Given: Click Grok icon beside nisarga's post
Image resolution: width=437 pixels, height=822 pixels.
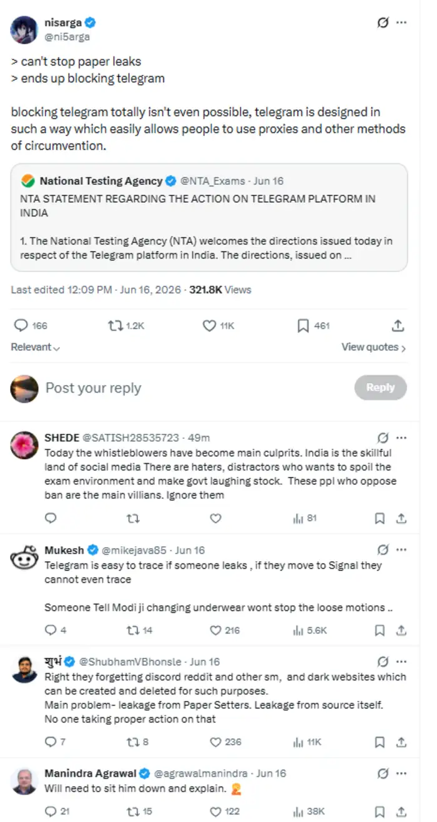Looking at the screenshot, I should tap(383, 23).
